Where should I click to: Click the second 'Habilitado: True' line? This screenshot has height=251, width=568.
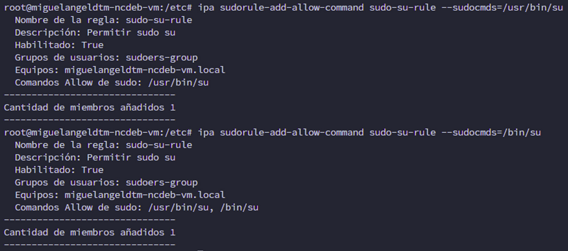click(x=59, y=170)
